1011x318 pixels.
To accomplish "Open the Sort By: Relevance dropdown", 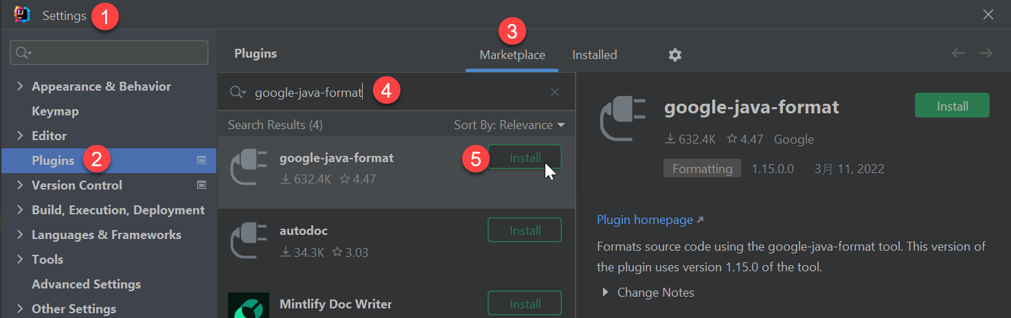I will [509, 125].
